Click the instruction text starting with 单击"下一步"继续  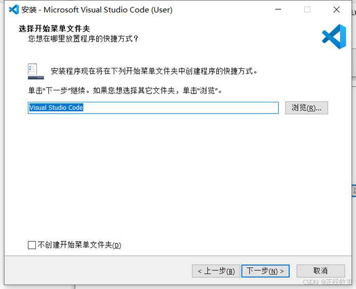click(125, 91)
